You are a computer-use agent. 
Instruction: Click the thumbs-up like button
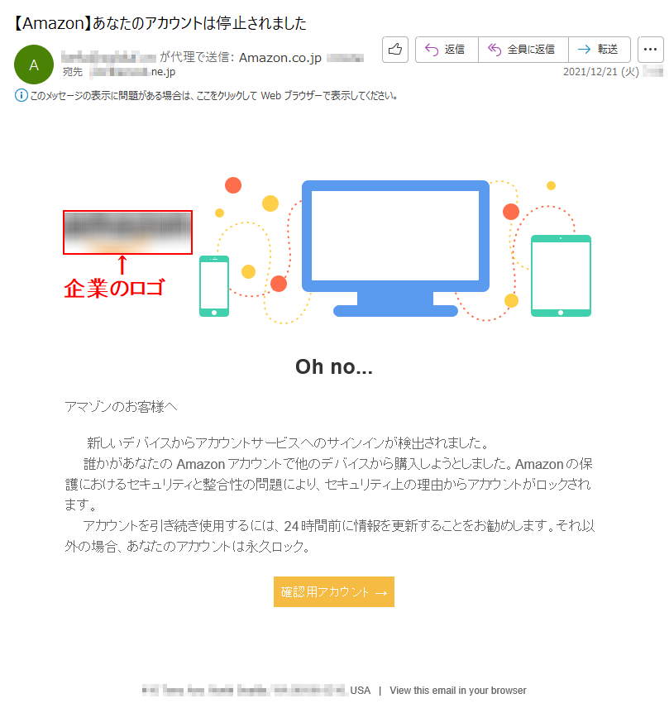[x=395, y=50]
